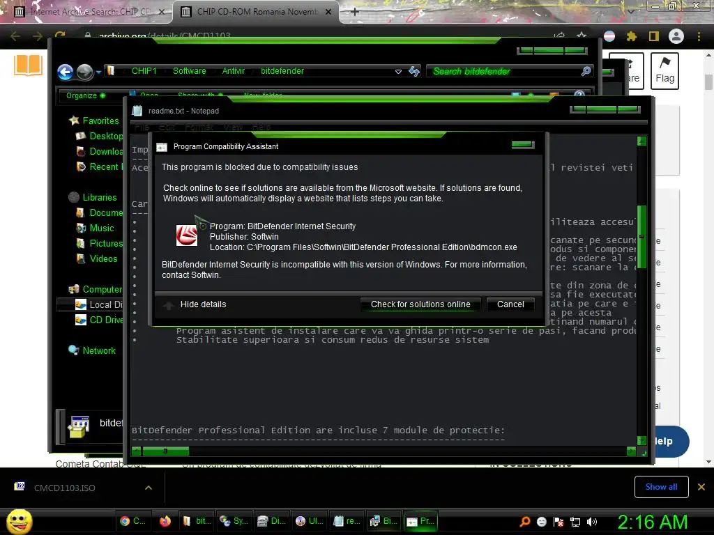Click the network tray icon
The image size is (714, 535).
coord(575,522)
